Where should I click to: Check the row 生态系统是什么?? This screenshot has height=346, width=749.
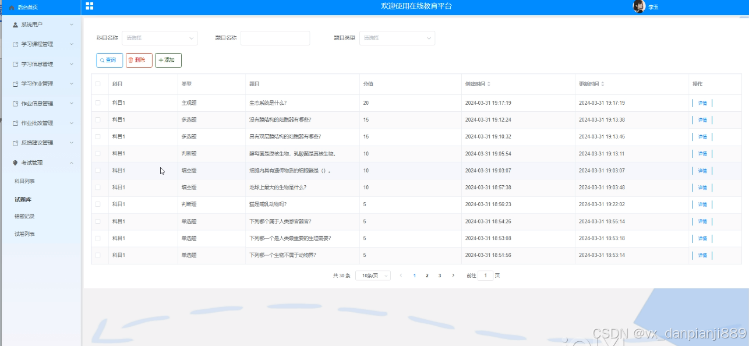point(98,103)
